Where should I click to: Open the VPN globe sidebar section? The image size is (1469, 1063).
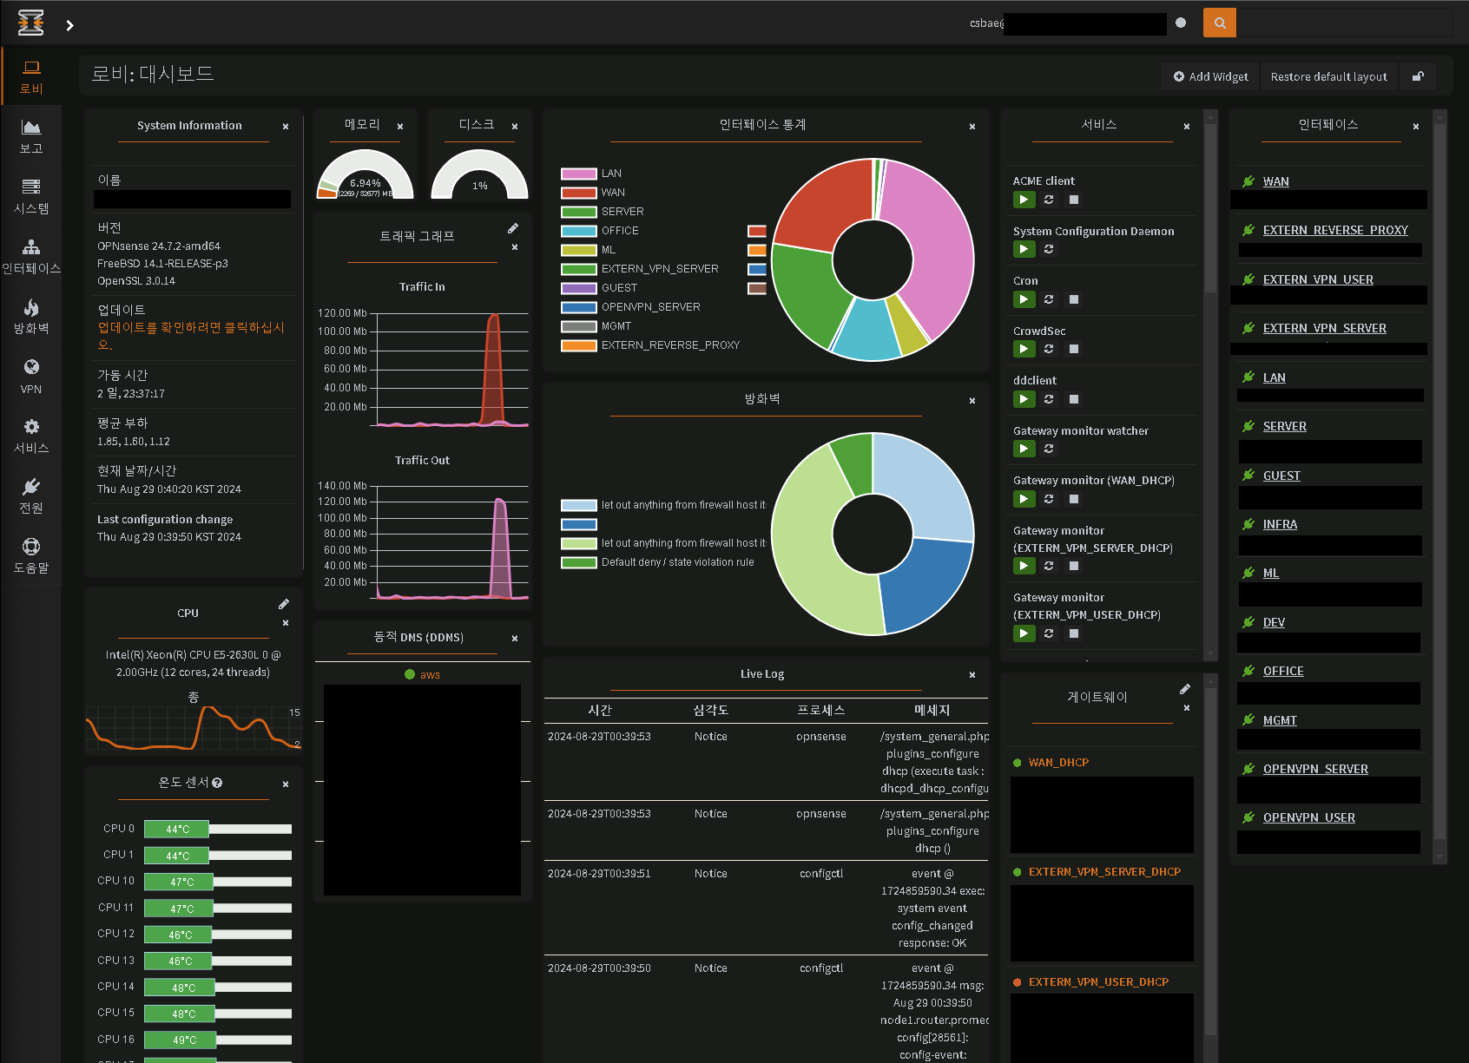(x=31, y=376)
